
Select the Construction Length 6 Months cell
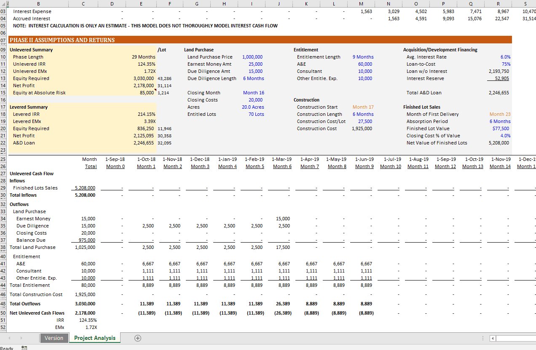point(363,114)
